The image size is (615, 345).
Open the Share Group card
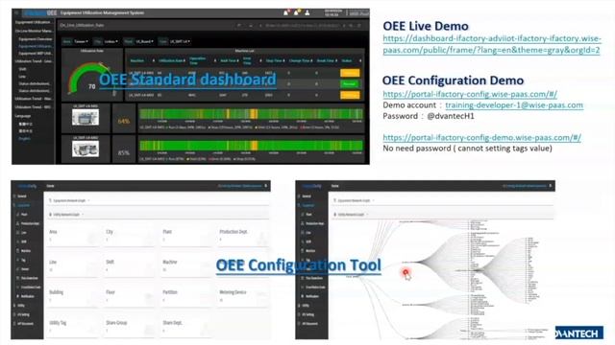(130, 327)
